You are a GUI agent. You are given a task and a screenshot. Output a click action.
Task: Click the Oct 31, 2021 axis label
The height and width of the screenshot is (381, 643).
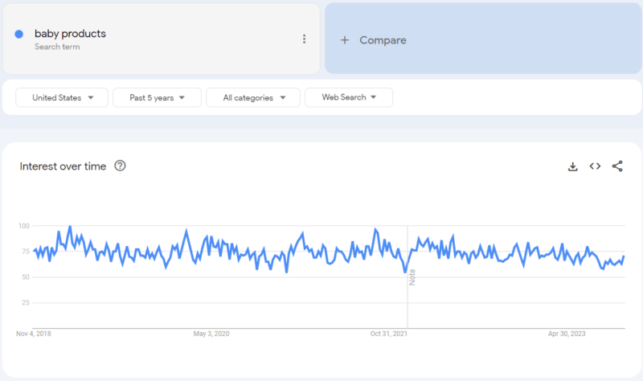coord(389,334)
